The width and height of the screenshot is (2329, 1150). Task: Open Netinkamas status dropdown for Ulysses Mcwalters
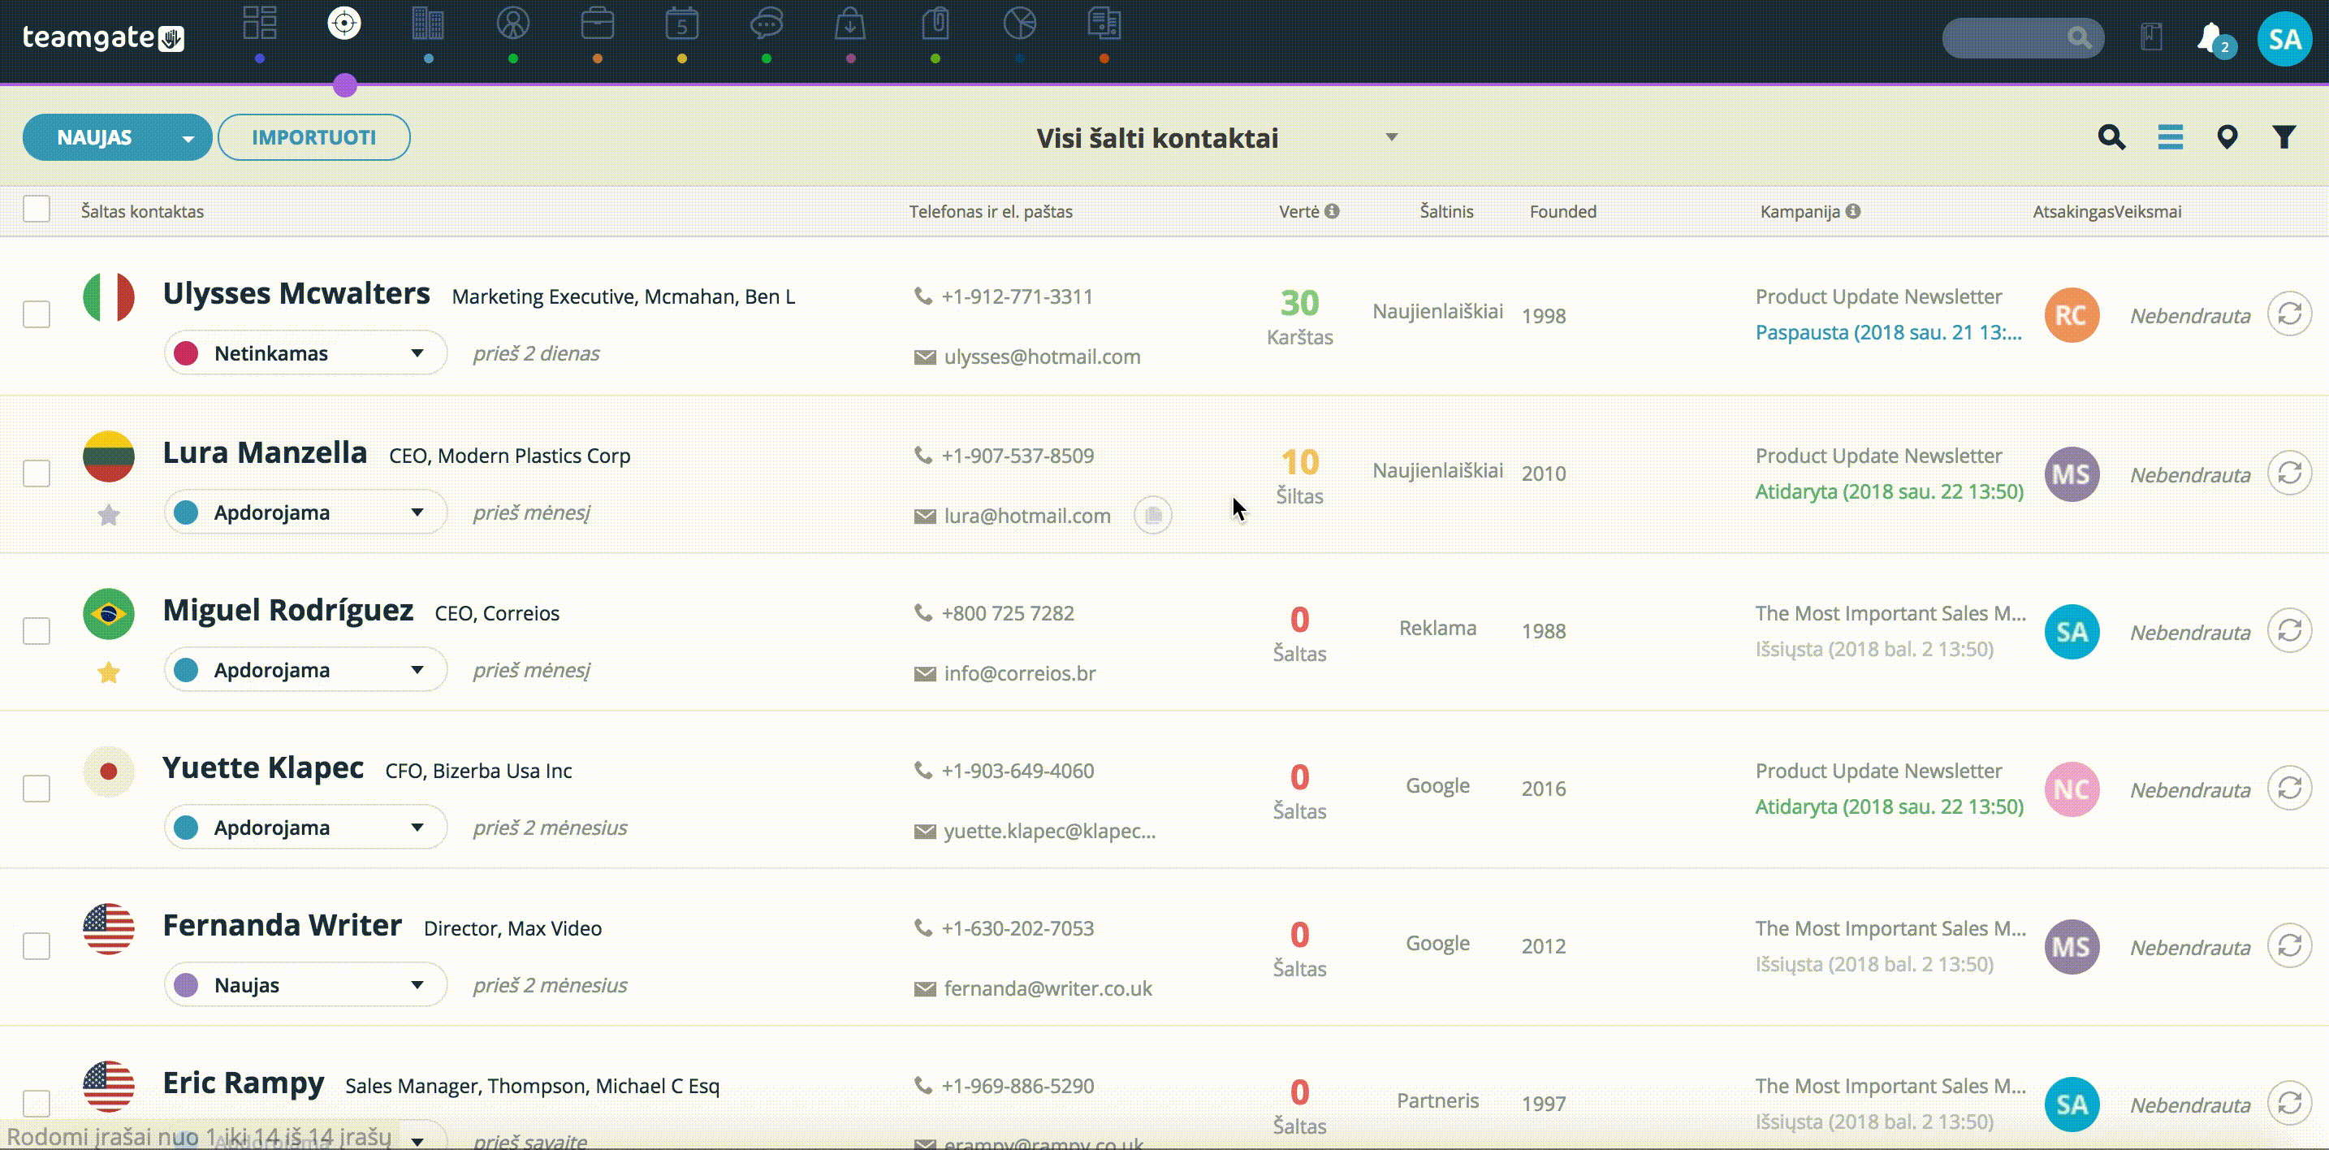[305, 352]
